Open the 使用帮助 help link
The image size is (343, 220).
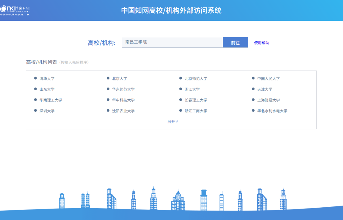pos(261,43)
